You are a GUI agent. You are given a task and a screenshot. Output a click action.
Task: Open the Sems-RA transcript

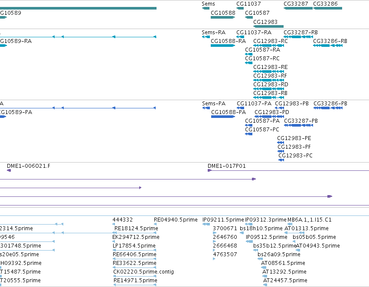coord(213,33)
